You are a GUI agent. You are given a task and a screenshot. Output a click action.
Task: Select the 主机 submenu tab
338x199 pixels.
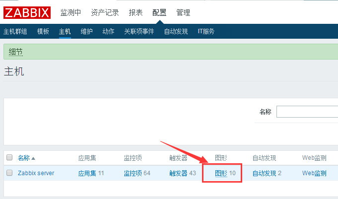(65, 31)
